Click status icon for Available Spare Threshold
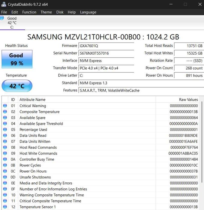 coord(5,124)
